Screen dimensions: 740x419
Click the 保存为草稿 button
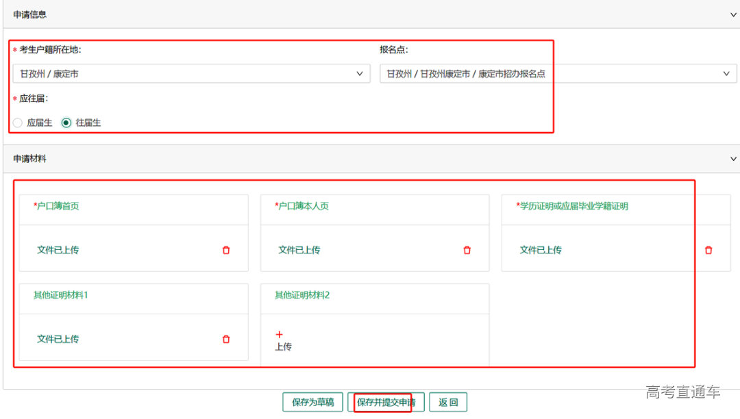[312, 403]
